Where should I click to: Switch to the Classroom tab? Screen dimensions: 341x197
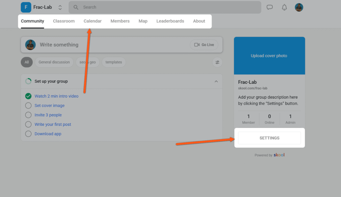[64, 21]
